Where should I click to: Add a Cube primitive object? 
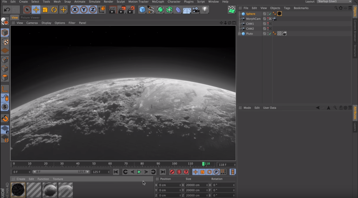click(142, 10)
